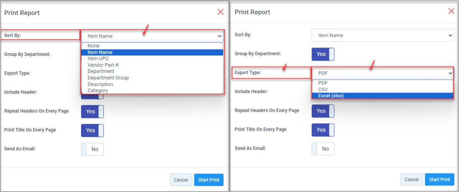Close the right Print Report dialog
The height and width of the screenshot is (192, 459).
coord(451,11)
